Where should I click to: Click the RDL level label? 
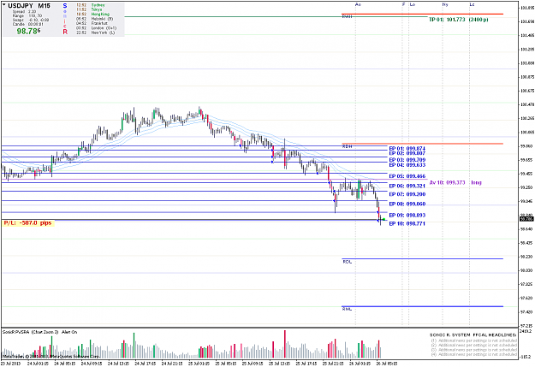347,262
